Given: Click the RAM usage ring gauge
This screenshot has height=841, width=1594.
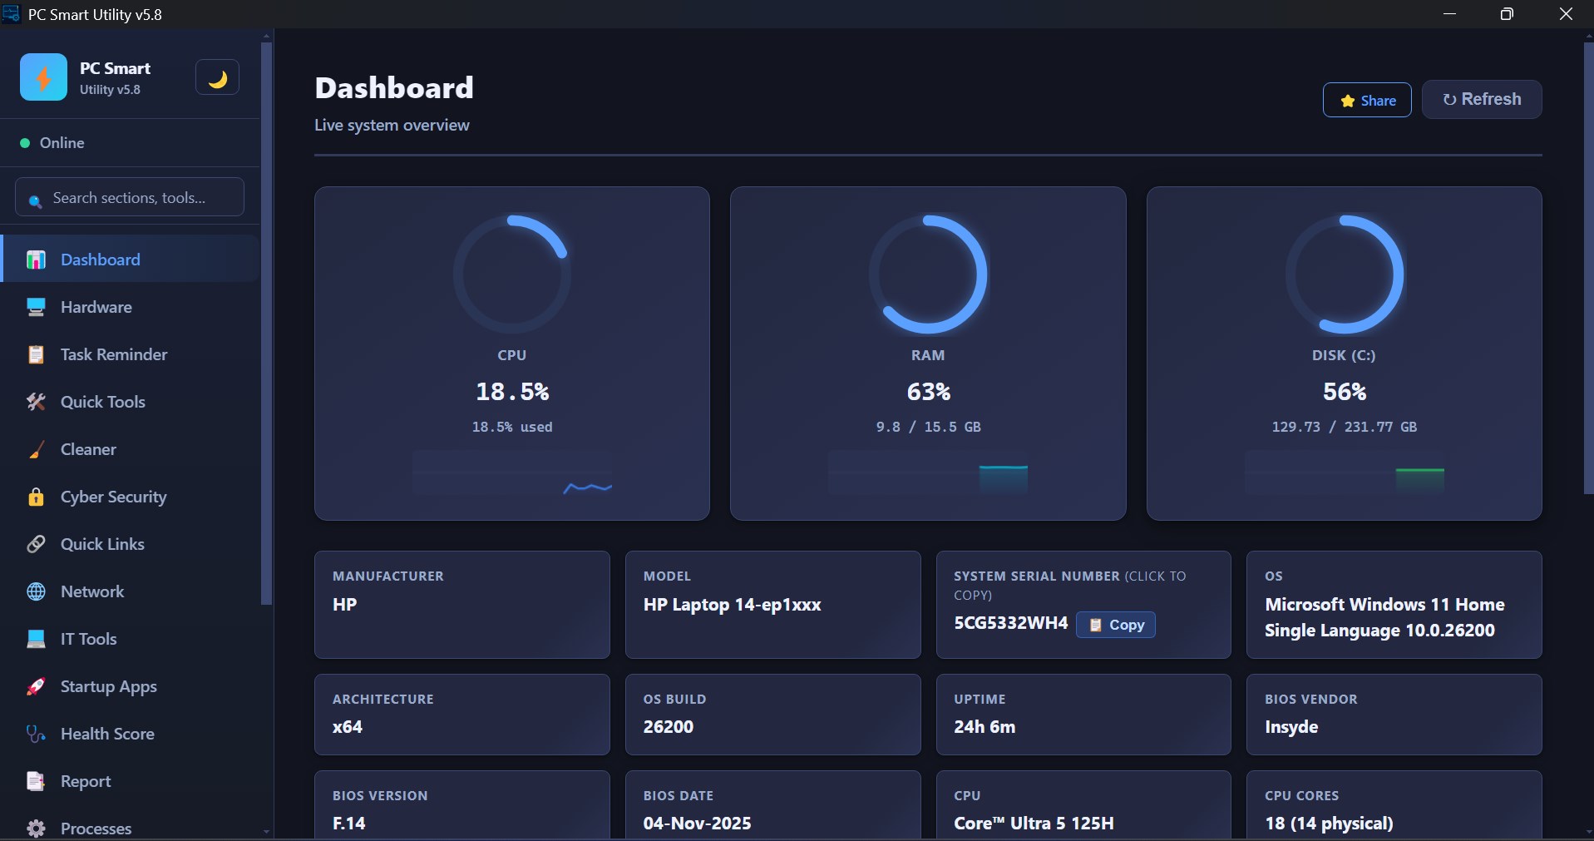Looking at the screenshot, I should pos(928,275).
